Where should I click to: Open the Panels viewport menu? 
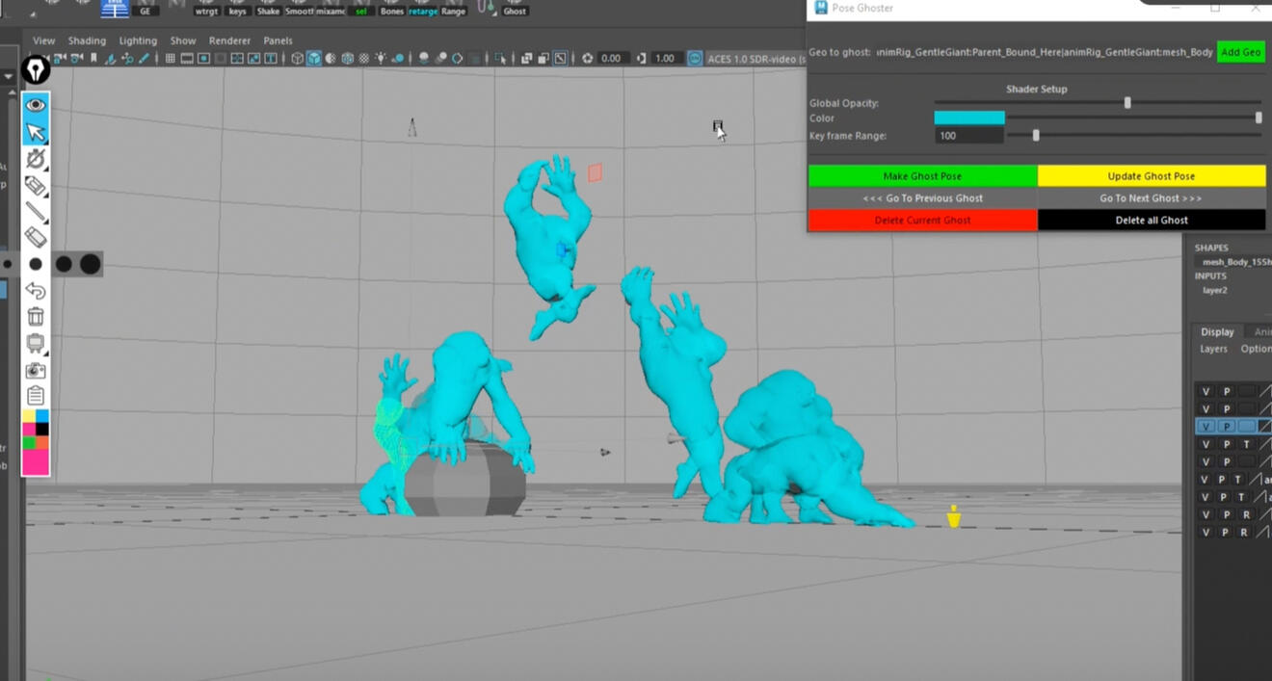278,40
